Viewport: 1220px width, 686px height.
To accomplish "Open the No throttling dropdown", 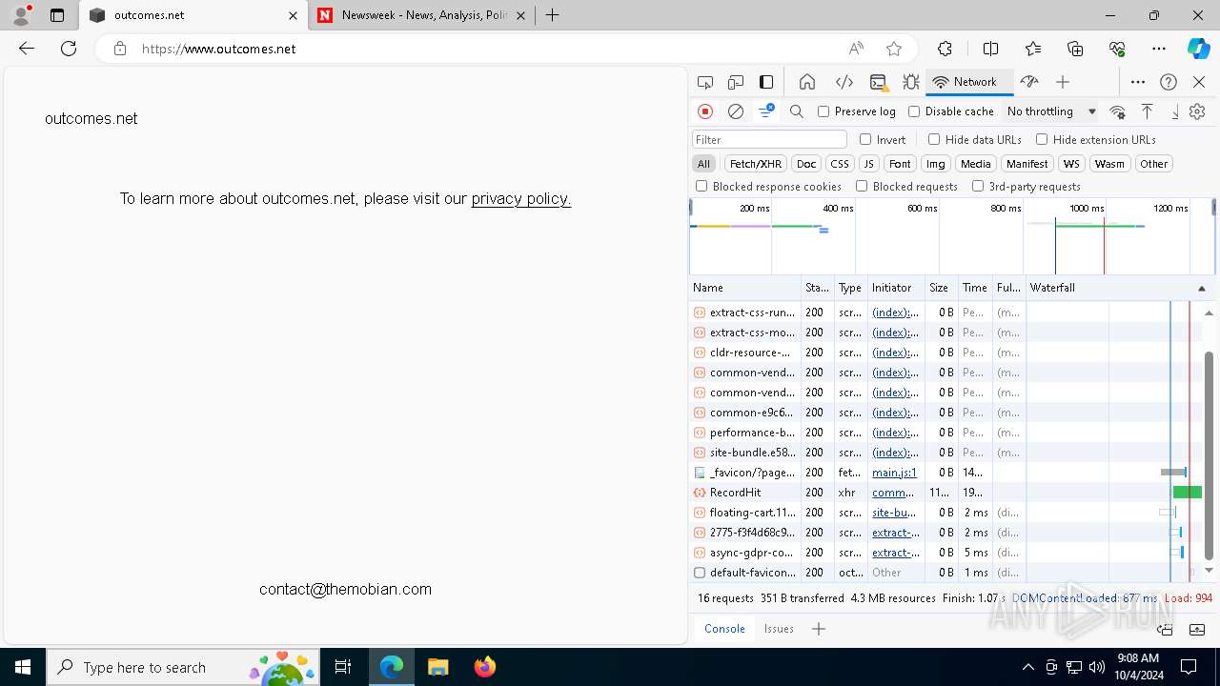I will point(1051,111).
